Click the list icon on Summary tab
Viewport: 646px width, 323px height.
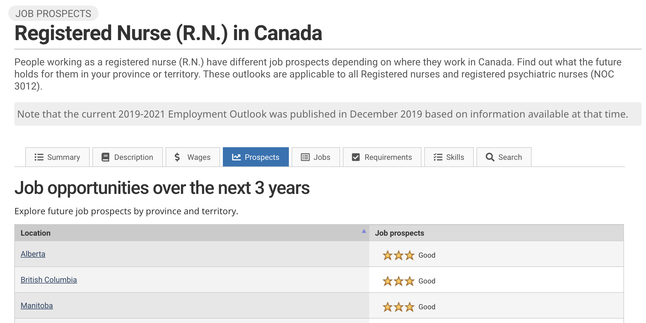click(39, 157)
